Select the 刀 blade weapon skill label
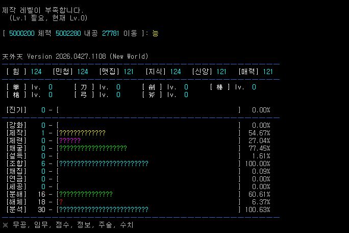Viewport: 349px width, 233px height. click(x=84, y=87)
